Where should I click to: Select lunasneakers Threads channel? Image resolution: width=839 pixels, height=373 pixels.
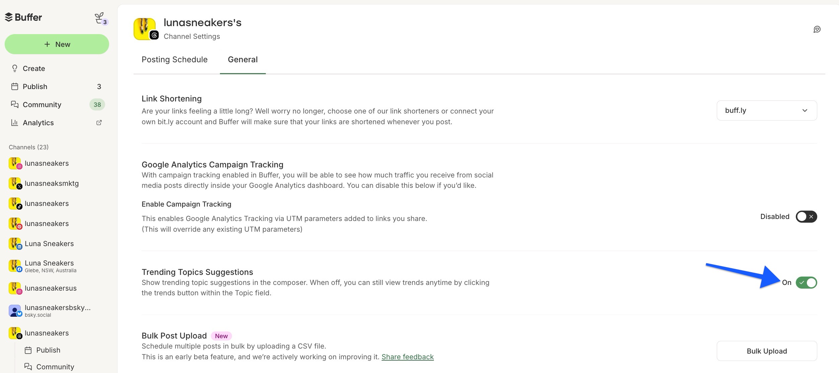pyautogui.click(x=57, y=333)
